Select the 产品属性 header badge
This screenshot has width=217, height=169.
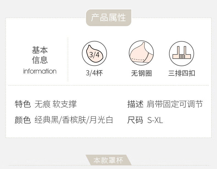pos(109,18)
